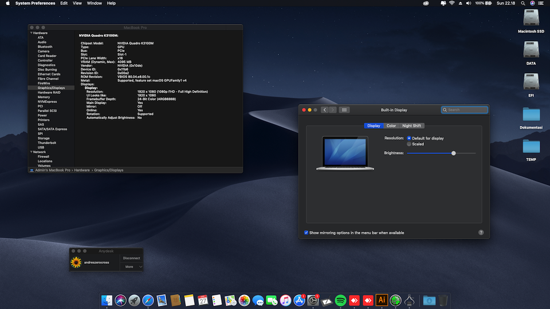Open FaceTime in Dock
550x309 pixels.
[x=272, y=300]
